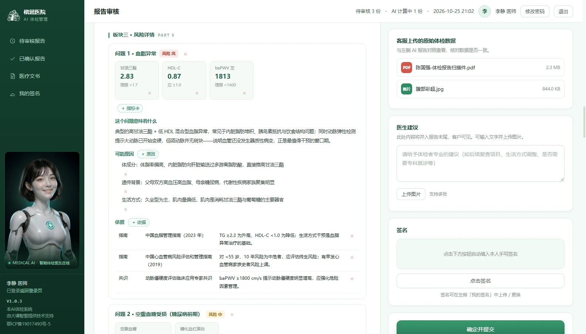Screen dimensions: 586x334
Task: Add a new 指标卡
Action: click(130, 109)
